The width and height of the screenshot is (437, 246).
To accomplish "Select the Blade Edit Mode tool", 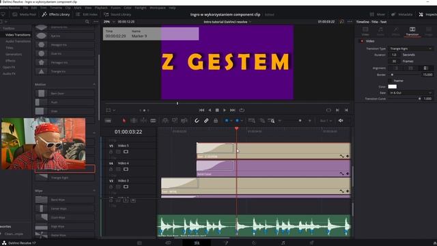I will pyautogui.click(x=153, y=120).
